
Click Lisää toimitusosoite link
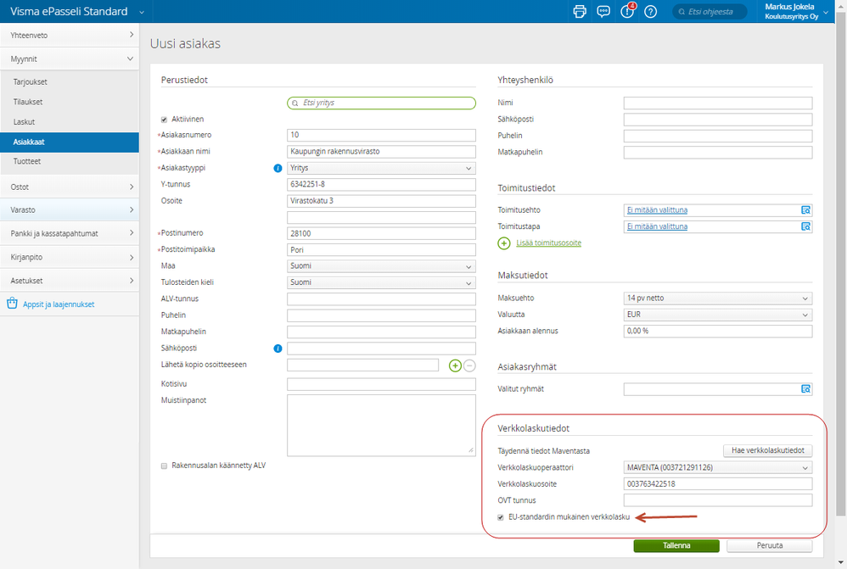coord(548,243)
